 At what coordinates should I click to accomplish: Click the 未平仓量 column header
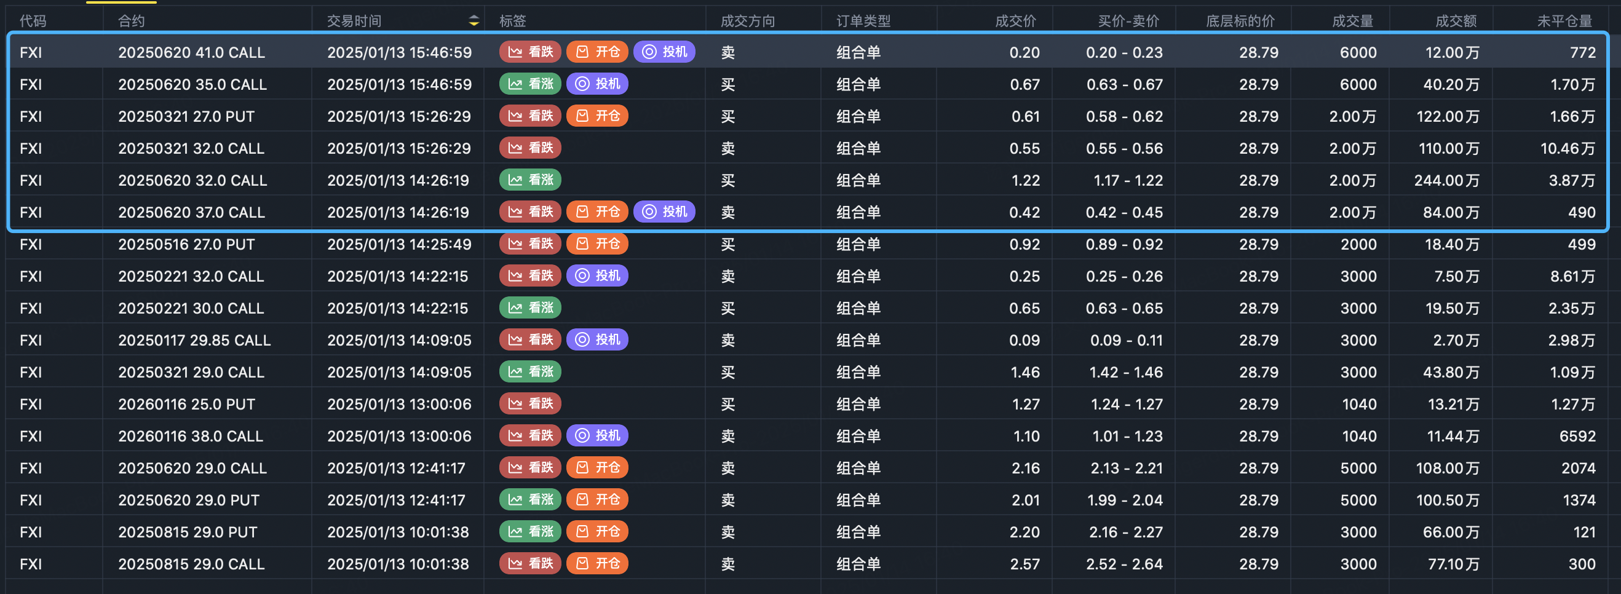tap(1564, 21)
